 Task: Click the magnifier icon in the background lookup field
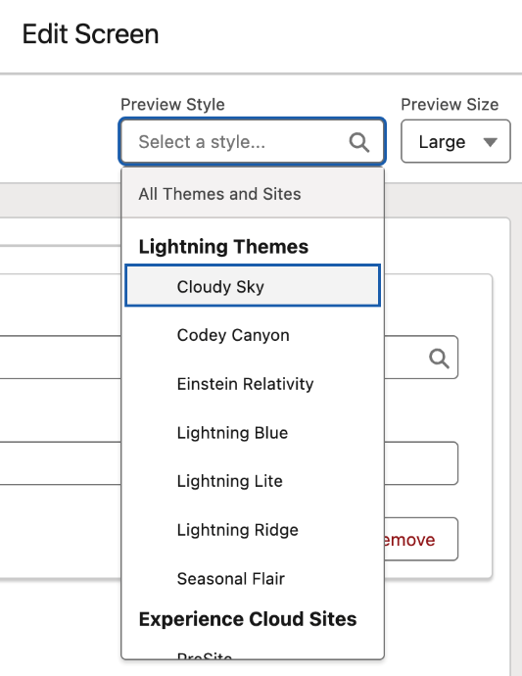point(439,359)
